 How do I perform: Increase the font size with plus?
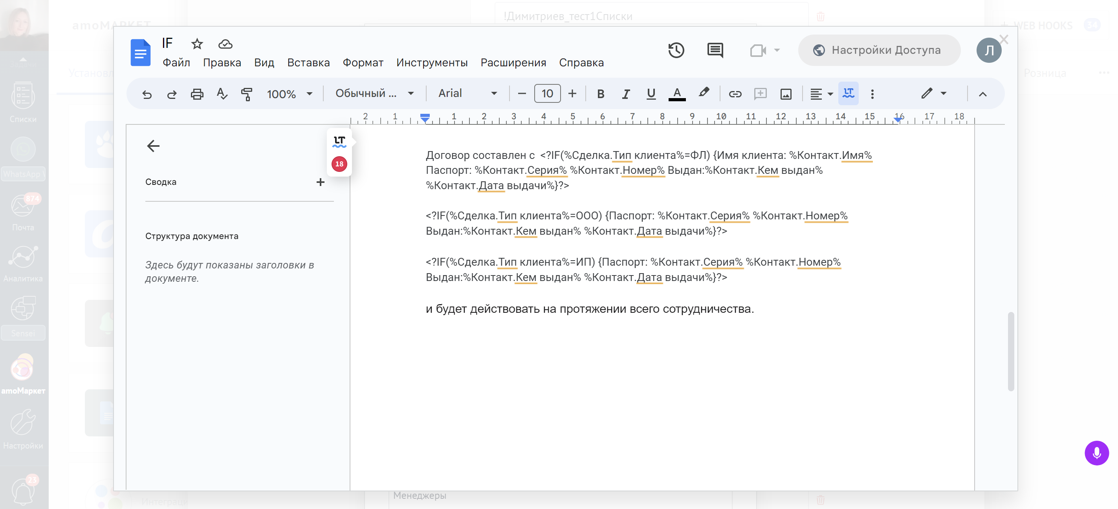click(x=572, y=93)
